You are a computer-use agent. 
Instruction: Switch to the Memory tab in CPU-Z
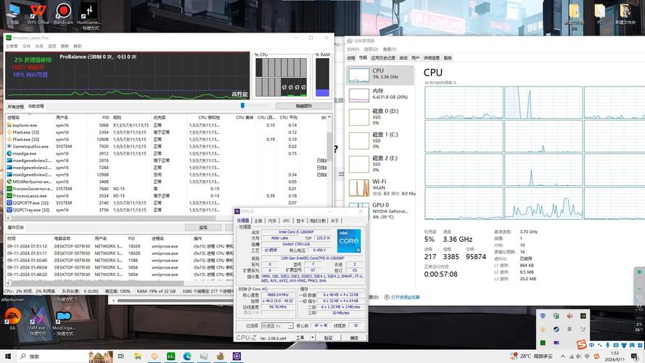coord(272,221)
